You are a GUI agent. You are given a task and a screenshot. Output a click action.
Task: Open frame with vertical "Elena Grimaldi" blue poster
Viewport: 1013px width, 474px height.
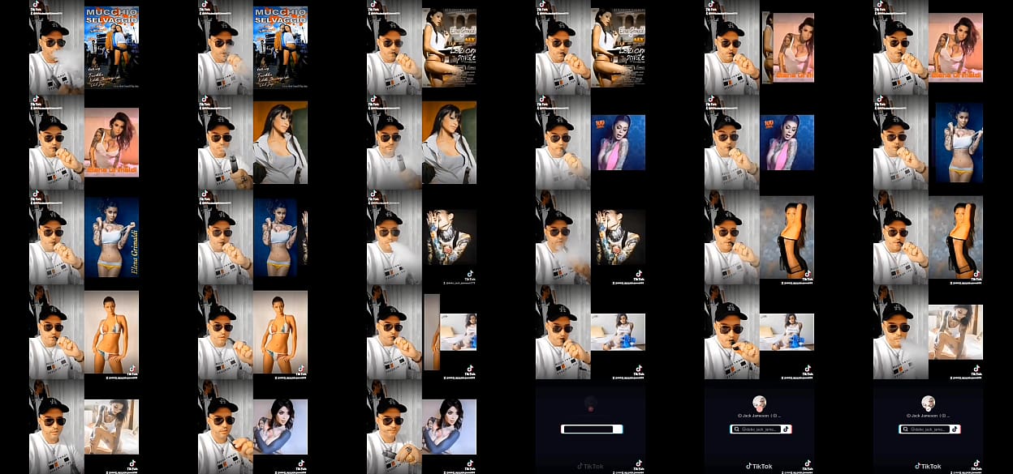coord(84,237)
